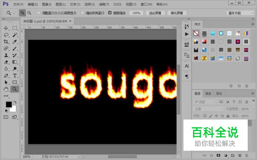Select the Rectangle shape tool

14,82
